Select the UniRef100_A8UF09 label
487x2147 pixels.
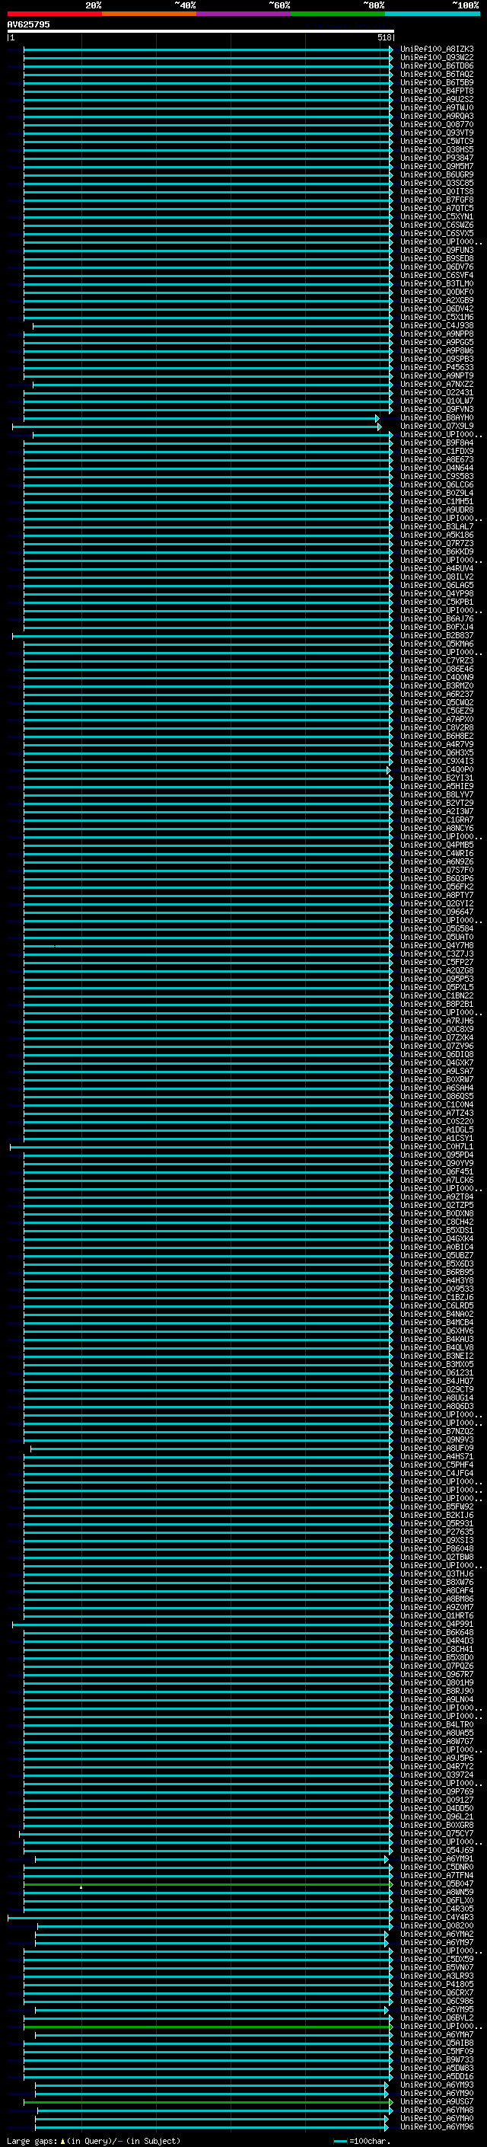click(437, 1449)
